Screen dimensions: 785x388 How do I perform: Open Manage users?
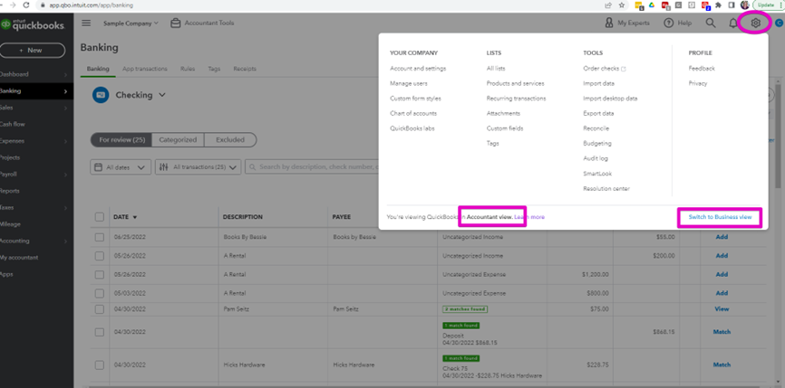coord(409,83)
